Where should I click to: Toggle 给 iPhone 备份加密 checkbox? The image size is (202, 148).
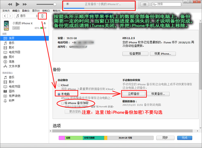pyautogui.click(x=63, y=103)
